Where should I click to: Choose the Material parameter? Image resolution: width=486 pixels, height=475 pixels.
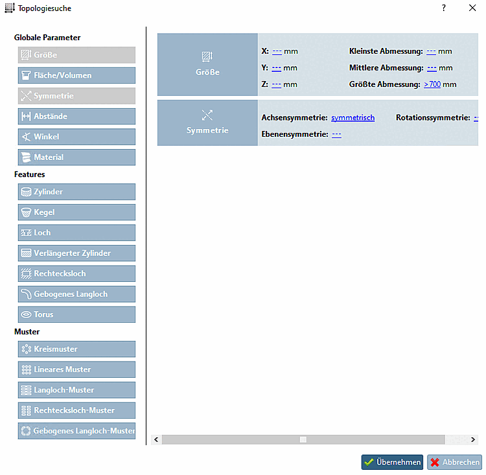click(76, 157)
